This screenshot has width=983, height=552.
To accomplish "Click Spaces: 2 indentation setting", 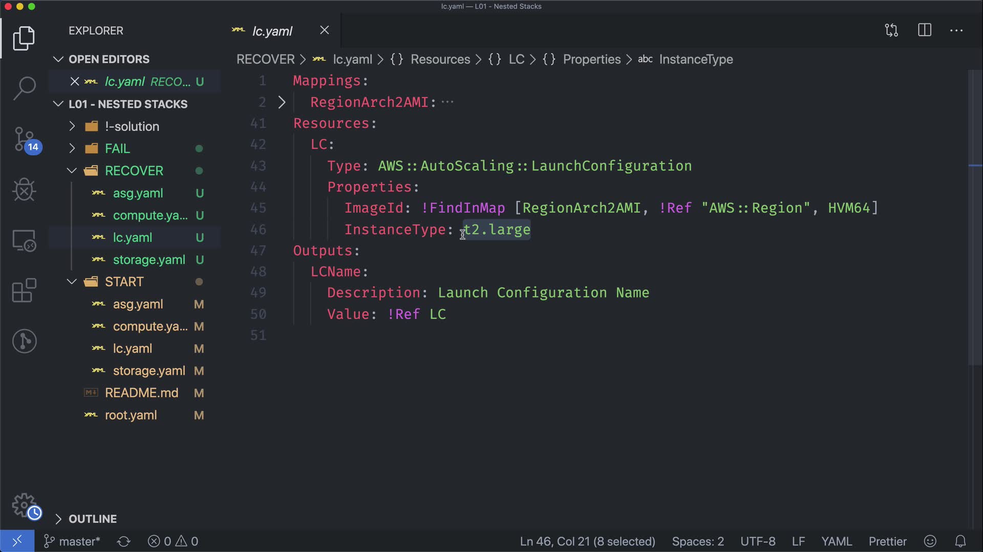I will point(697,541).
